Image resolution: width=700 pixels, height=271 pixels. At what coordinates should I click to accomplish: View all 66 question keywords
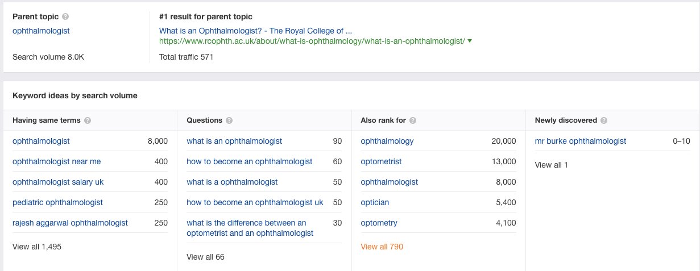click(x=205, y=257)
